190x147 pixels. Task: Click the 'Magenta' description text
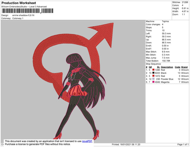pos(165,82)
